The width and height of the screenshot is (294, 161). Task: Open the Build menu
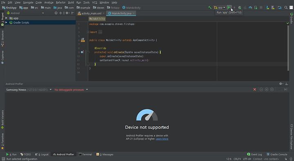click(71, 2)
